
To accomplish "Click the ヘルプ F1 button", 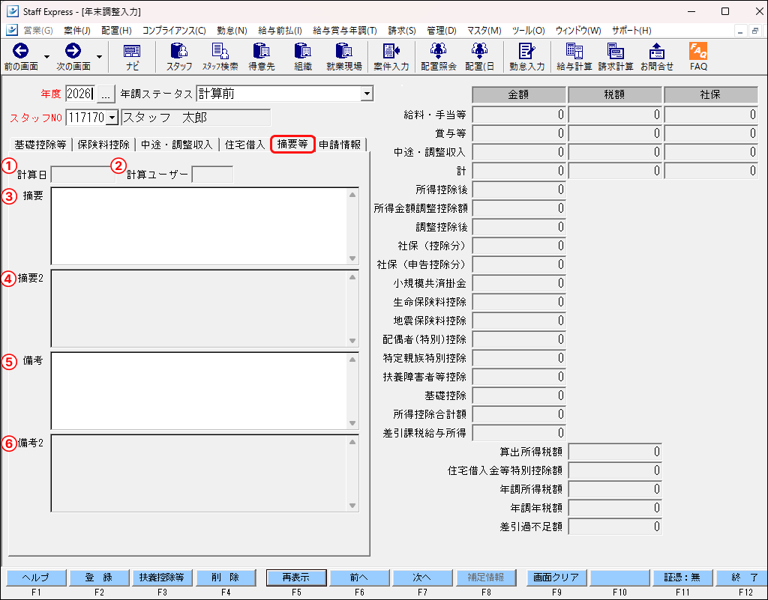I will coord(36,578).
